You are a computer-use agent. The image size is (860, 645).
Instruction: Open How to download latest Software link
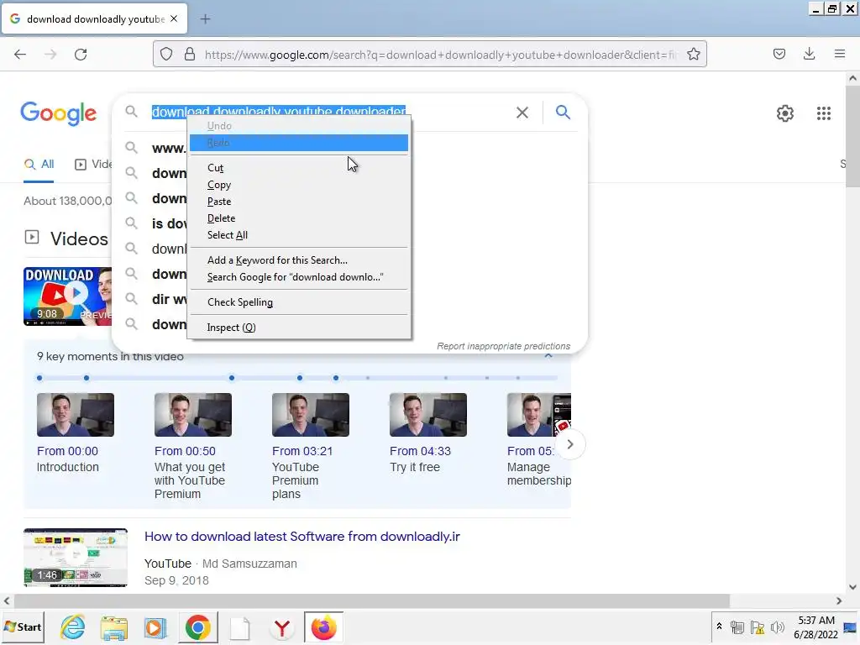(302, 537)
